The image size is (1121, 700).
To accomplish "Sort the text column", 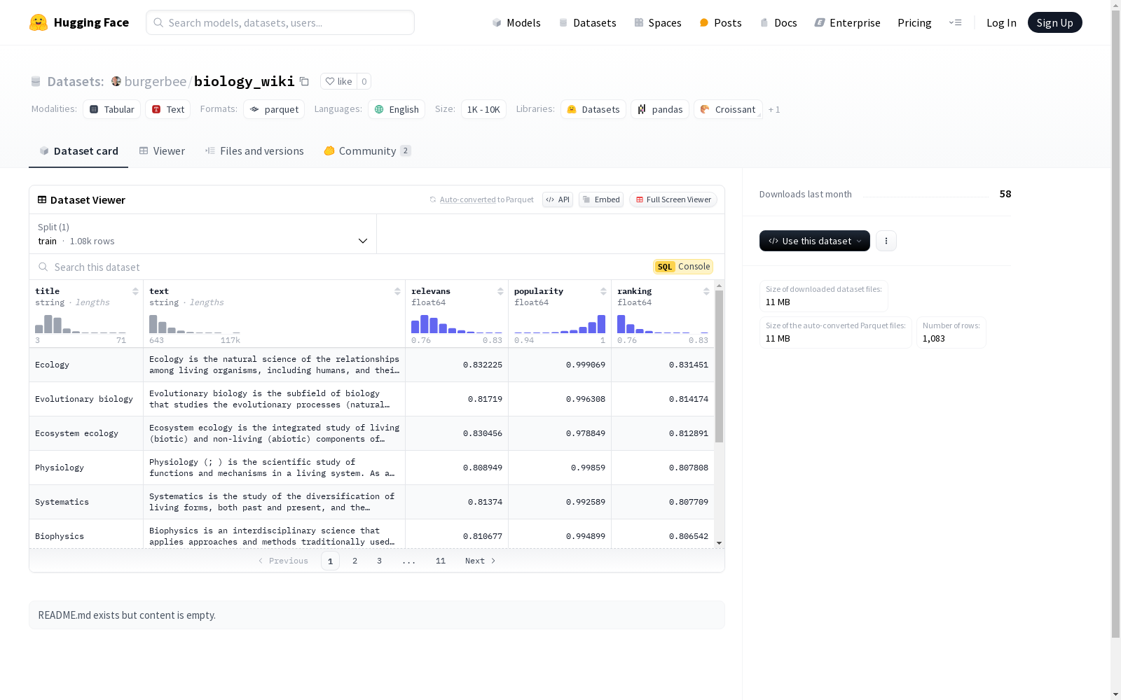I will pos(397,291).
